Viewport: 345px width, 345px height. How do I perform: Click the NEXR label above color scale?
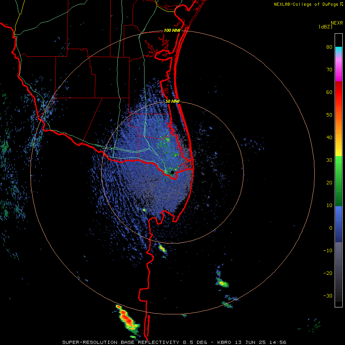pyautogui.click(x=337, y=23)
